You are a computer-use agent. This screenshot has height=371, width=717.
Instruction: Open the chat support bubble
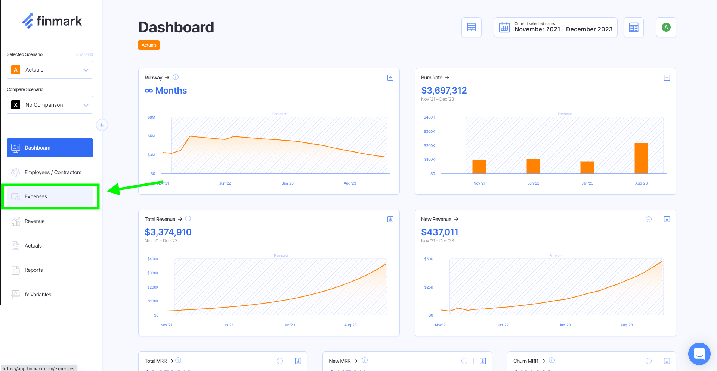tap(699, 353)
